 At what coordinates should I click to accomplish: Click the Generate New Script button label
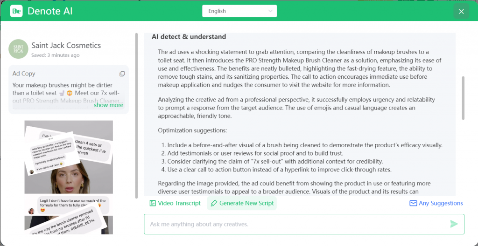coord(246,203)
